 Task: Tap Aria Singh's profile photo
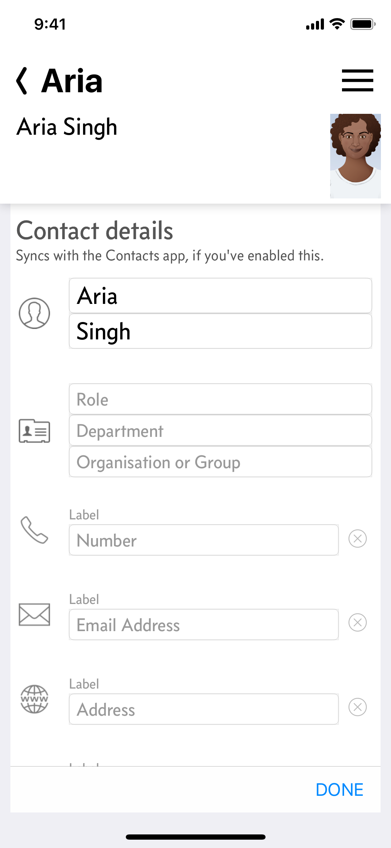pos(355,156)
